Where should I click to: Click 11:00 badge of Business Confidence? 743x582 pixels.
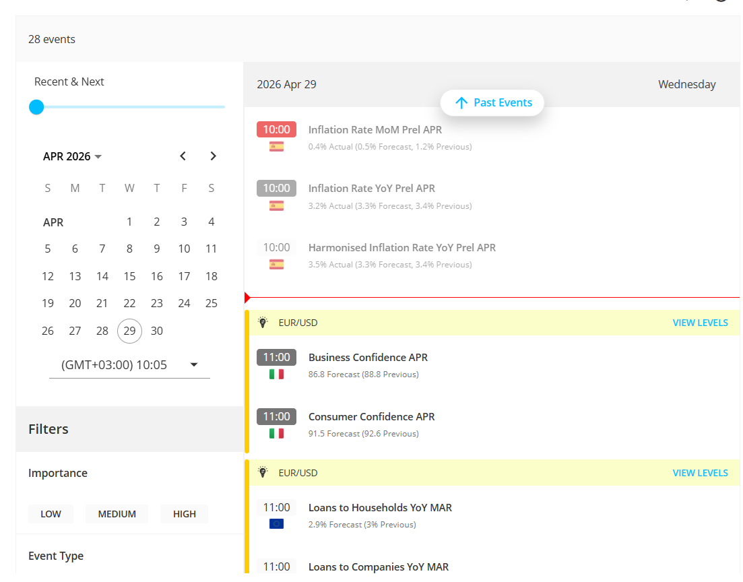[x=277, y=358]
